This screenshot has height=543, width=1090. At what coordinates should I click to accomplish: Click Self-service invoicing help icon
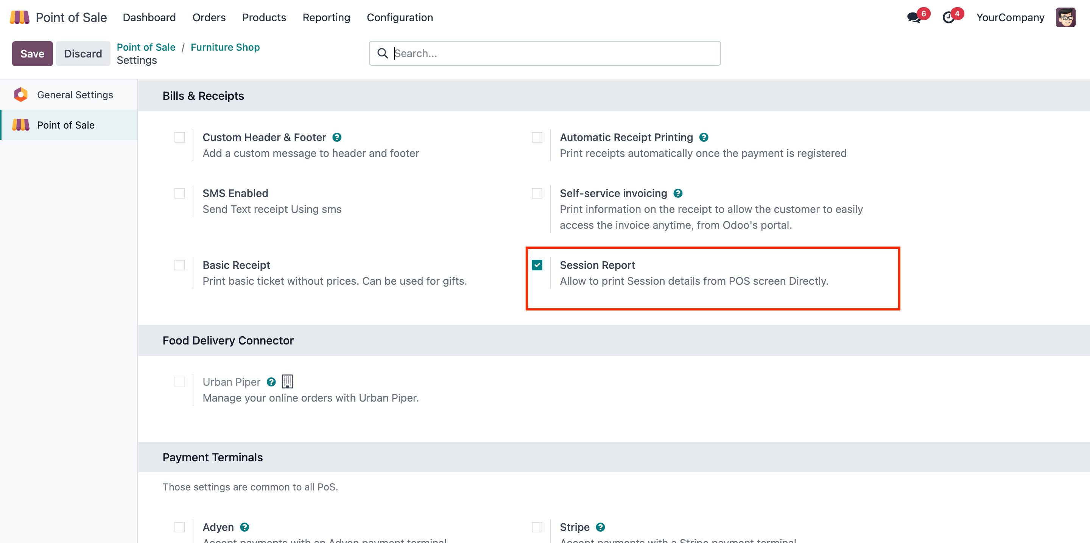pyautogui.click(x=678, y=193)
